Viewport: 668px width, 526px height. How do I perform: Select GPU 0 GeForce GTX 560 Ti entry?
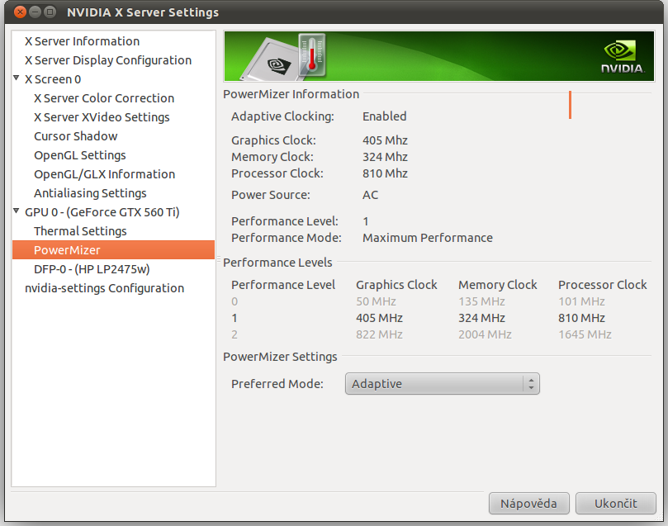(x=102, y=212)
